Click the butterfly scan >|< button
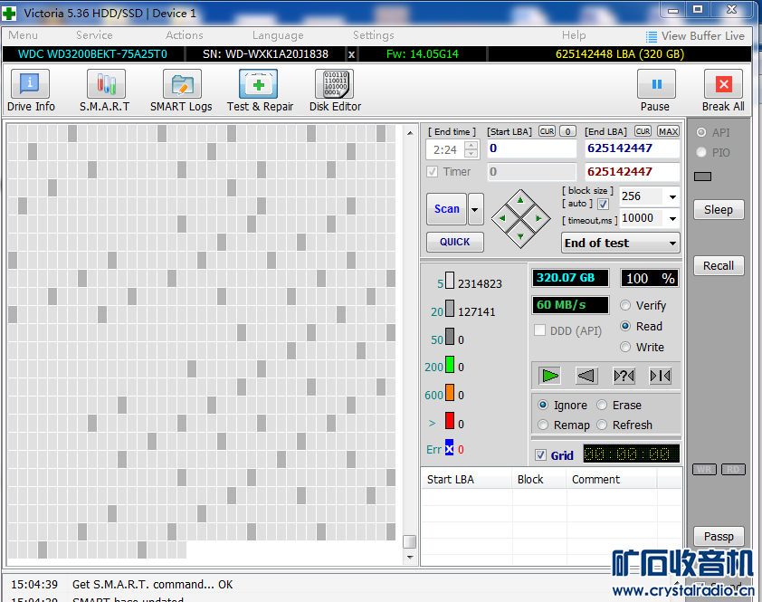Viewport: 762px width, 602px height. click(660, 376)
